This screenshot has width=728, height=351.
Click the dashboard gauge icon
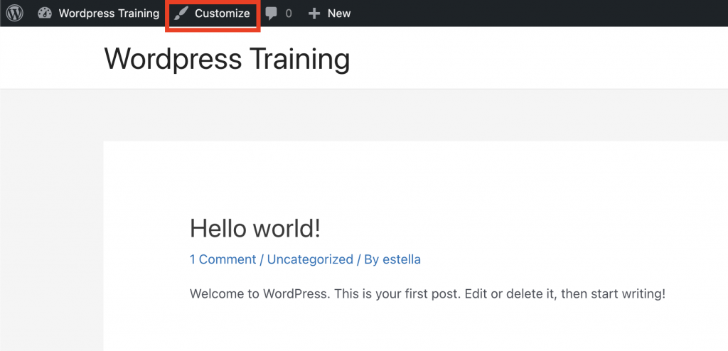coord(45,13)
